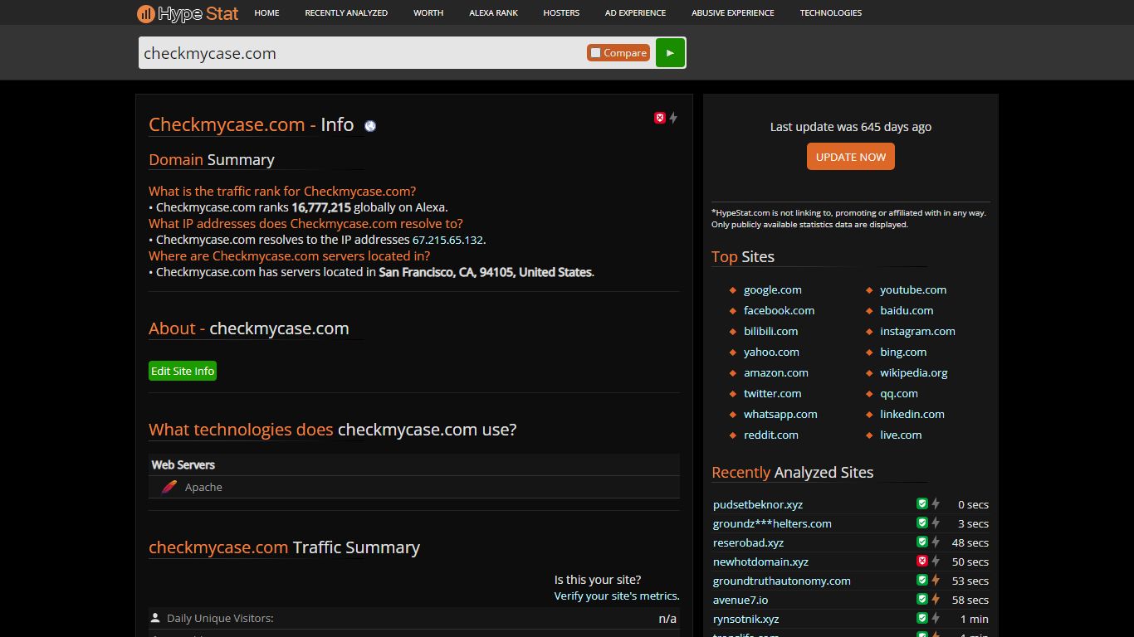
Task: Open groundtruthautonomy.com in Recently Analyzed Sites
Action: point(782,581)
